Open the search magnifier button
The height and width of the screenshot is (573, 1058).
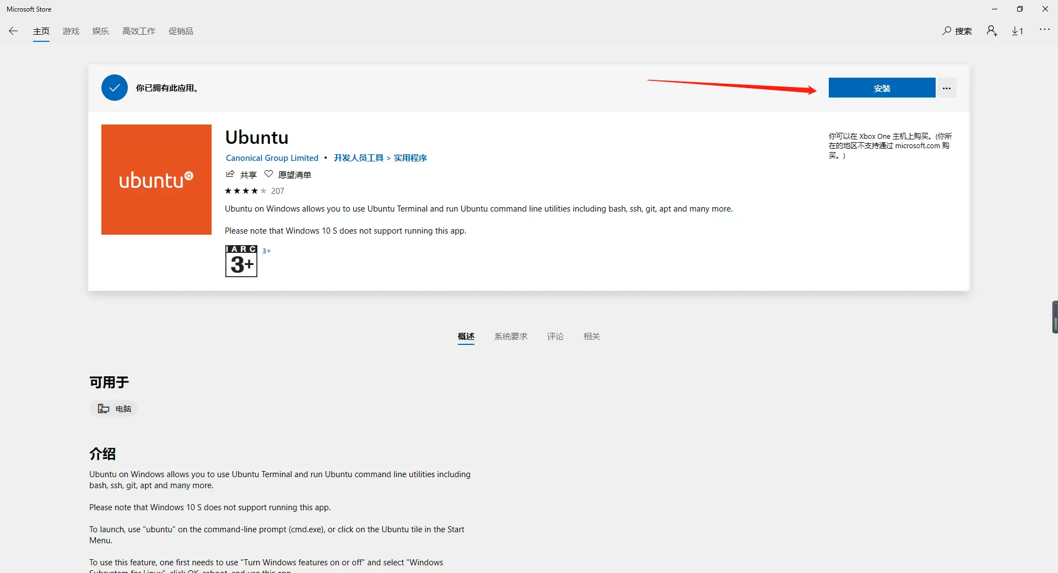pyautogui.click(x=957, y=31)
